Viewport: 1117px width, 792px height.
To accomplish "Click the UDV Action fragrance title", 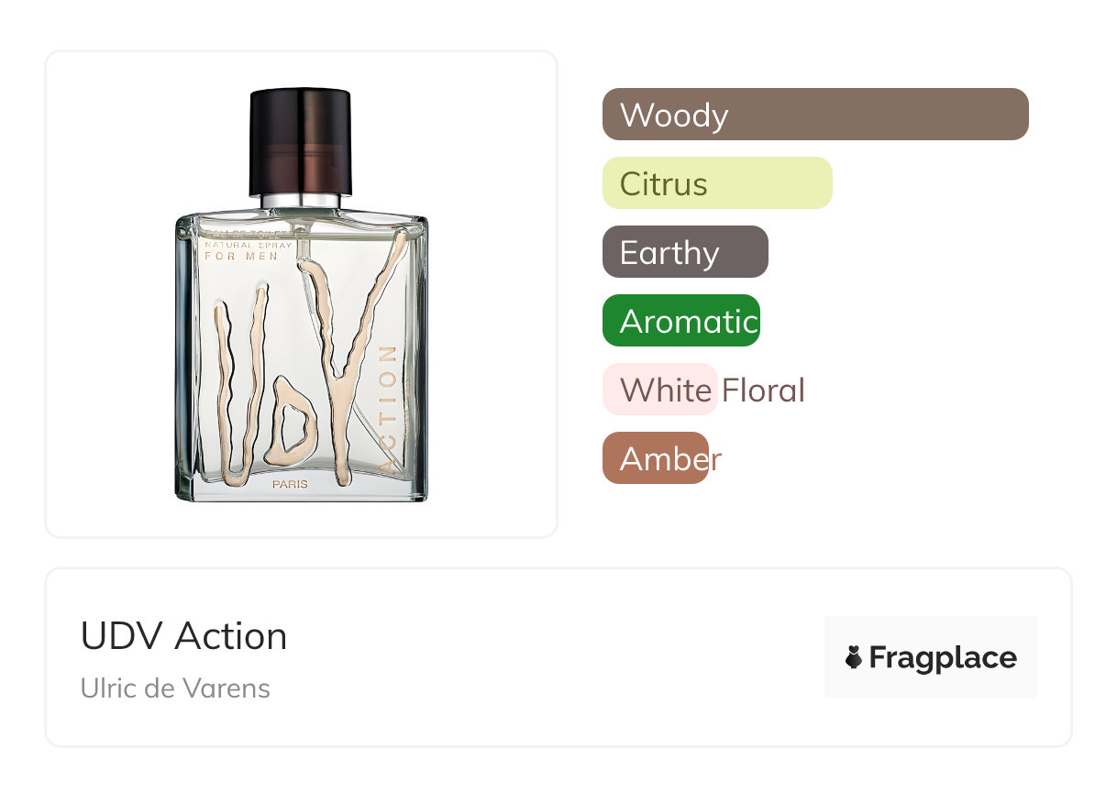I will [x=183, y=636].
